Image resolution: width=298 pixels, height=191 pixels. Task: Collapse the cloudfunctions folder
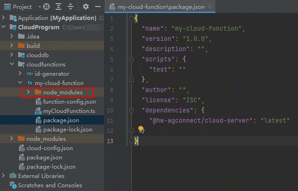tap(13, 65)
